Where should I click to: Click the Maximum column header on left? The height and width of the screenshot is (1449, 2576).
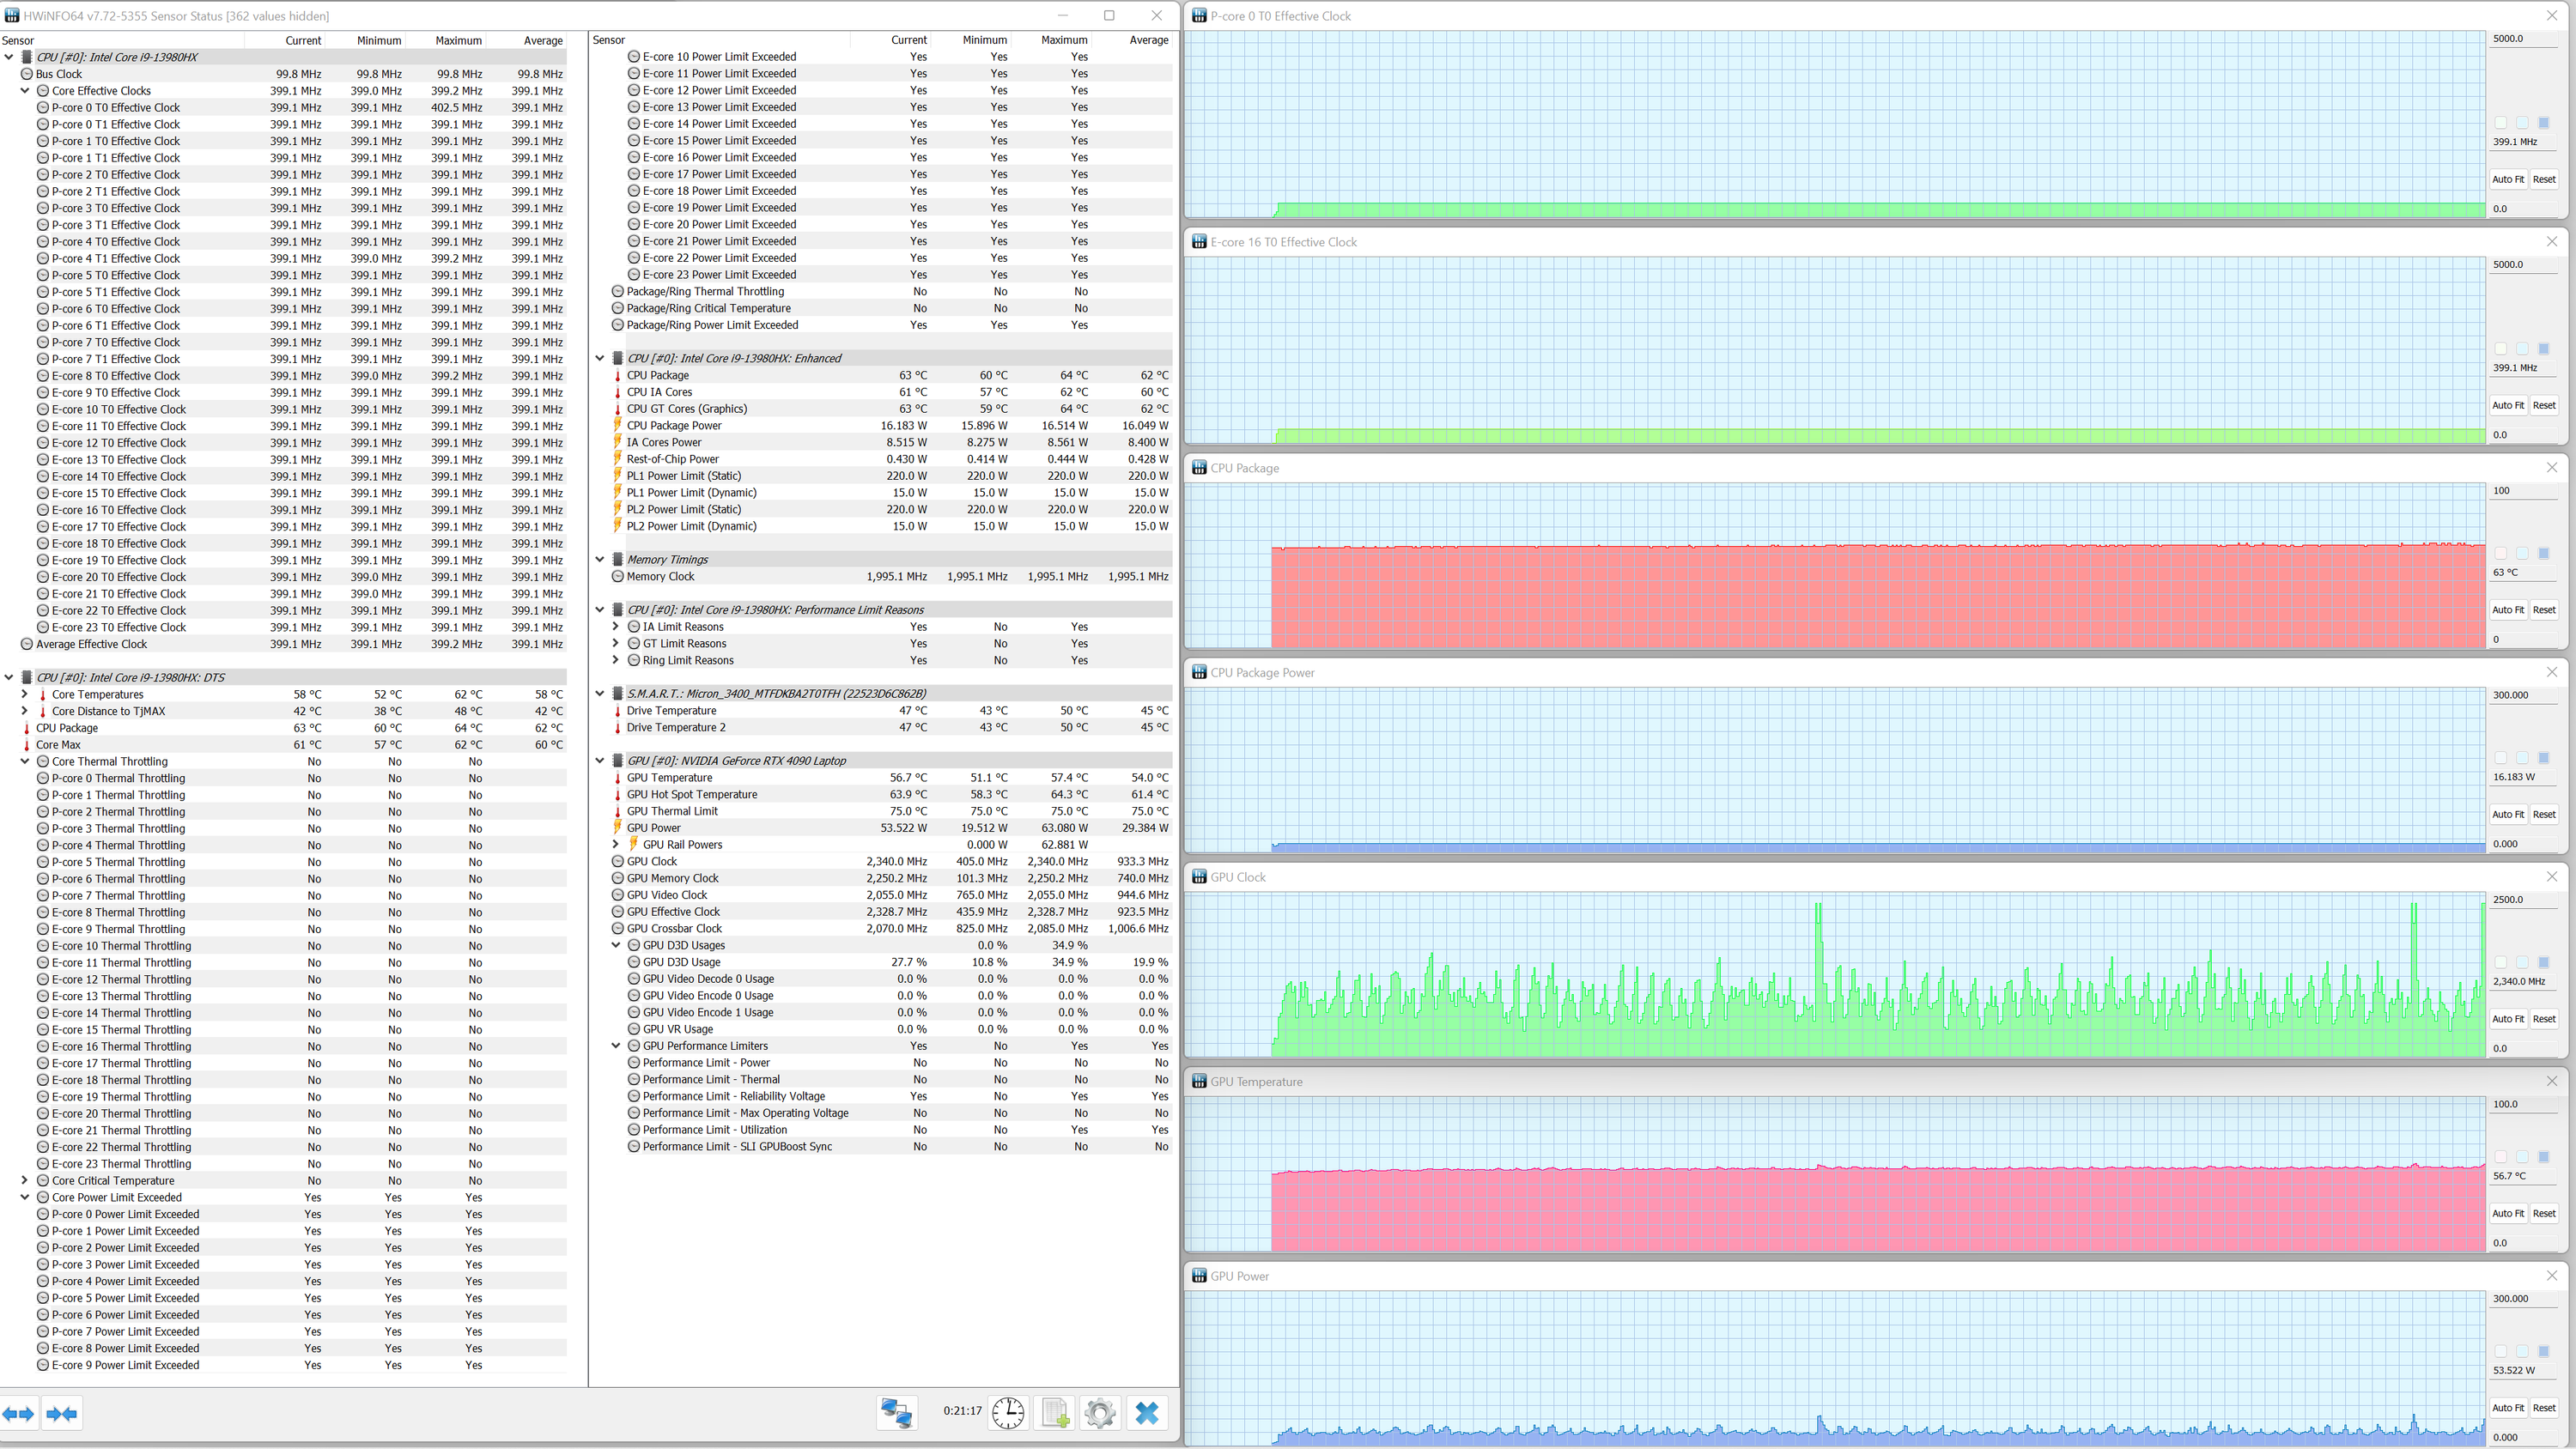[458, 40]
